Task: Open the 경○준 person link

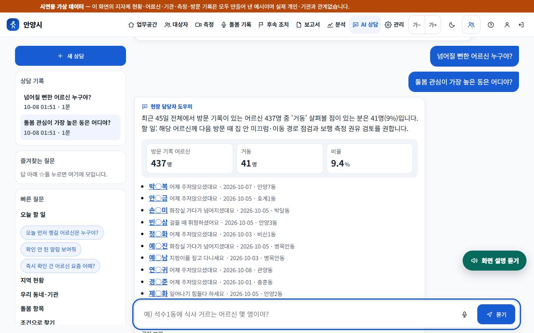Action: (158, 282)
